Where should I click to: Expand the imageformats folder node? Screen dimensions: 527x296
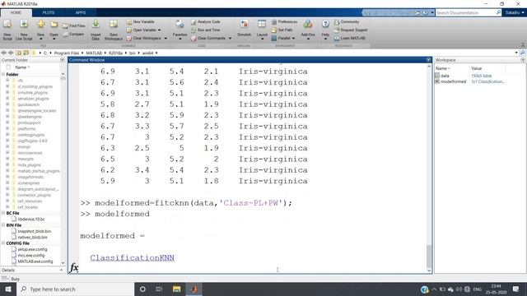point(7,177)
